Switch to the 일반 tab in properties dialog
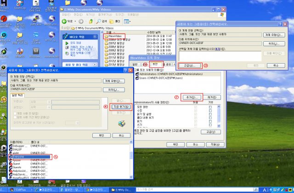Viewport: 294px width, 193px height. [x=135, y=64]
